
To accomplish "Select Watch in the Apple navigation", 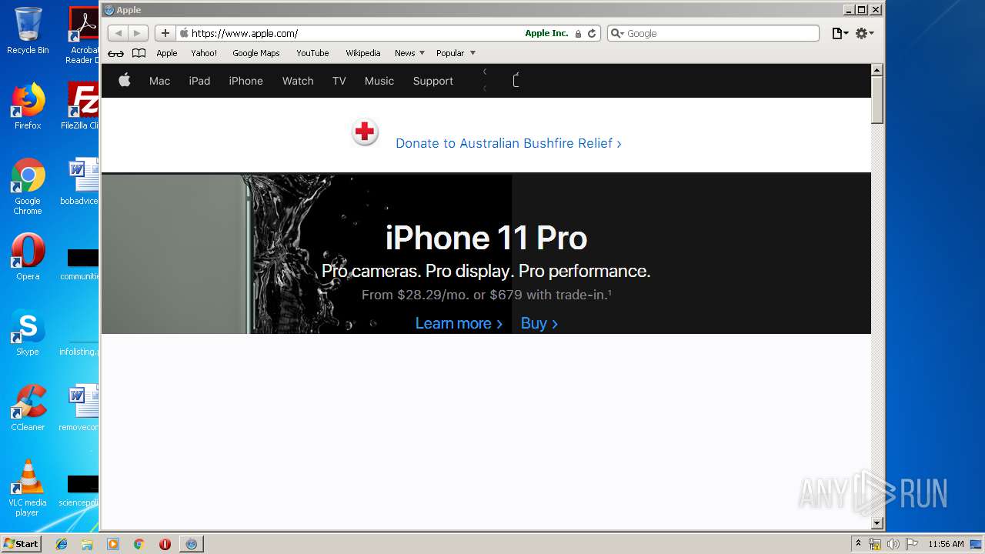I will pyautogui.click(x=298, y=81).
